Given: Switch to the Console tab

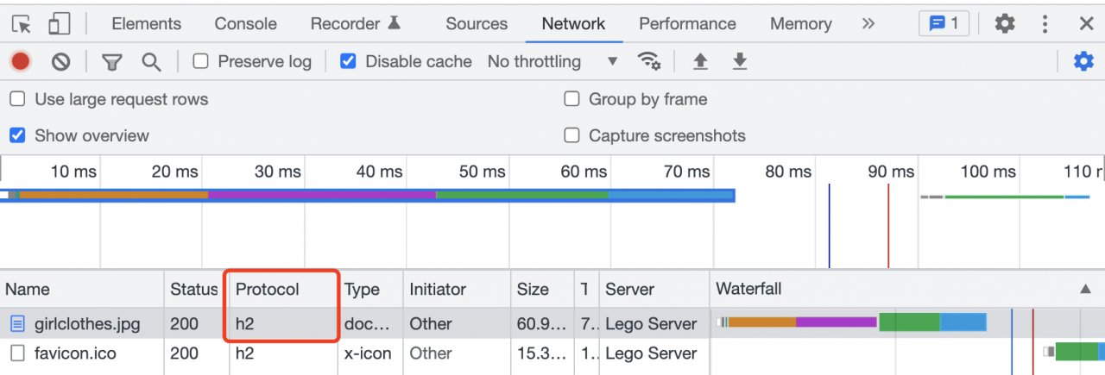Looking at the screenshot, I should (x=245, y=24).
